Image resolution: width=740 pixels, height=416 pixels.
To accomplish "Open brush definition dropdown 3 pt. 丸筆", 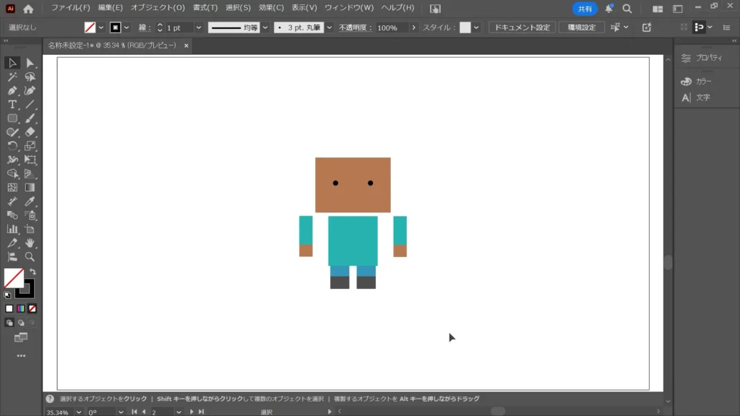I will [330, 27].
